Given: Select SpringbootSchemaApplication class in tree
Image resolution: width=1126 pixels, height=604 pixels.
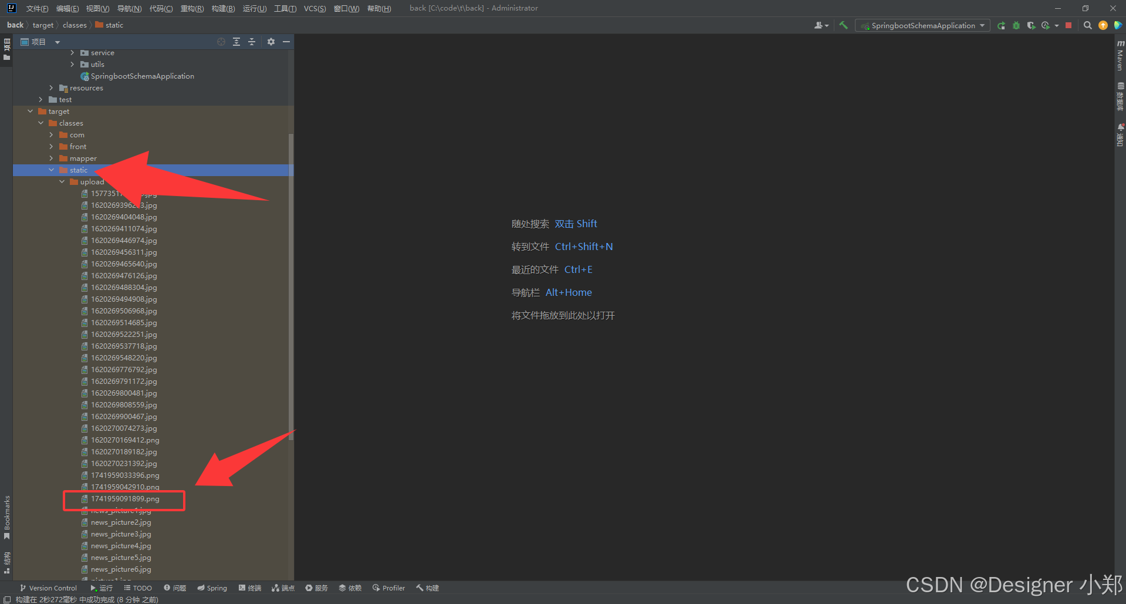Looking at the screenshot, I should click(142, 76).
